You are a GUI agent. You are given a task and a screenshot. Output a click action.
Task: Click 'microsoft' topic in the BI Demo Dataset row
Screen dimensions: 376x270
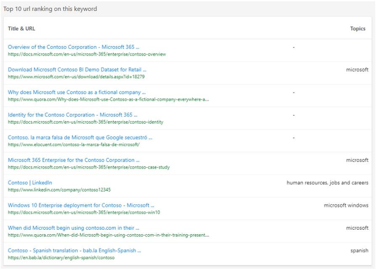[357, 69]
